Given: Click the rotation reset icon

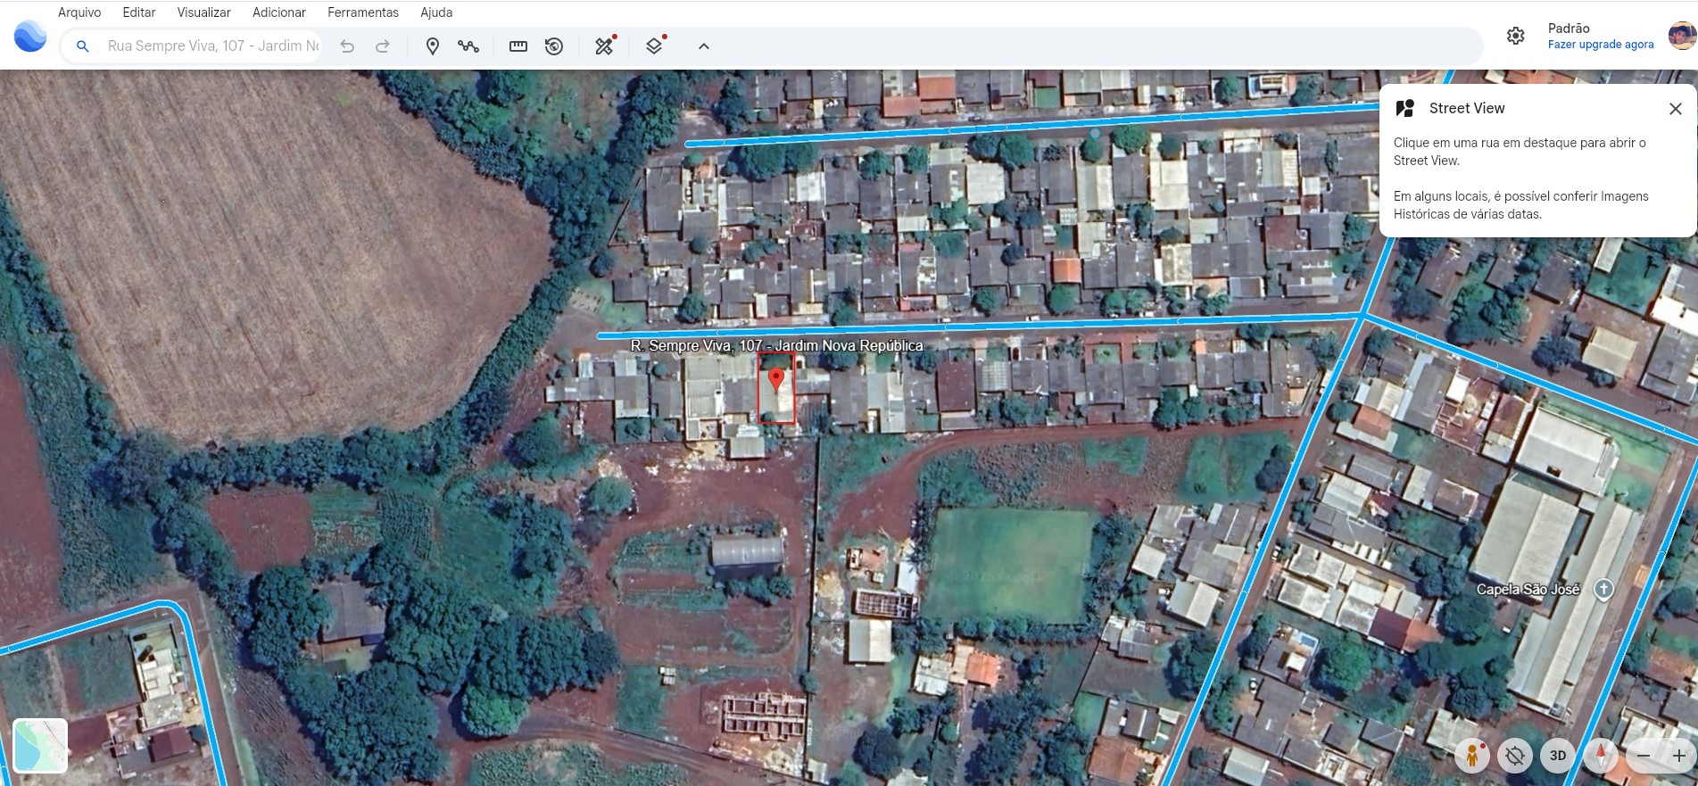Looking at the screenshot, I should (x=1515, y=756).
